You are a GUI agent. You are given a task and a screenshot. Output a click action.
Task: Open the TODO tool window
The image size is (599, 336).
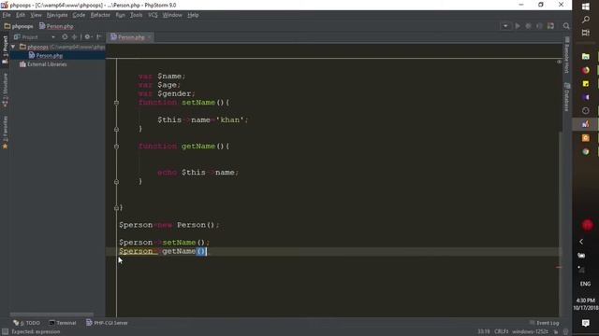pyautogui.click(x=27, y=323)
